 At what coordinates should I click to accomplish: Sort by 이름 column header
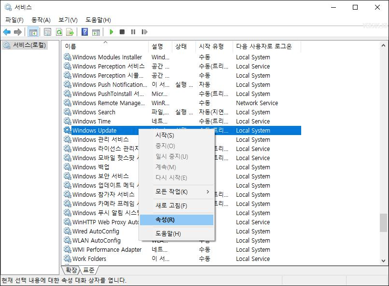point(105,46)
